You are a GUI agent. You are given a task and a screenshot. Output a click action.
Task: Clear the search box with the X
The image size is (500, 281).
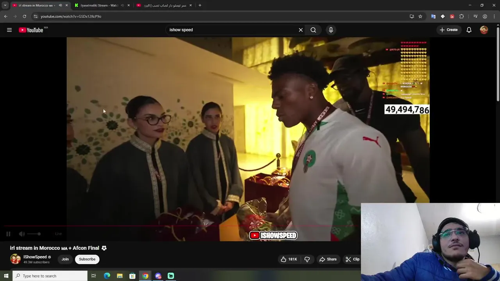pos(301,30)
